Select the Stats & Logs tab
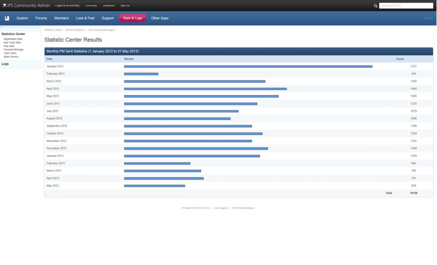Image resolution: width=437 pixels, height=265 pixels. pos(133,18)
